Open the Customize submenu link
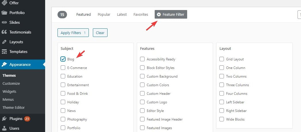Image resolution: width=301 pixels, height=132 pixels. point(11,83)
